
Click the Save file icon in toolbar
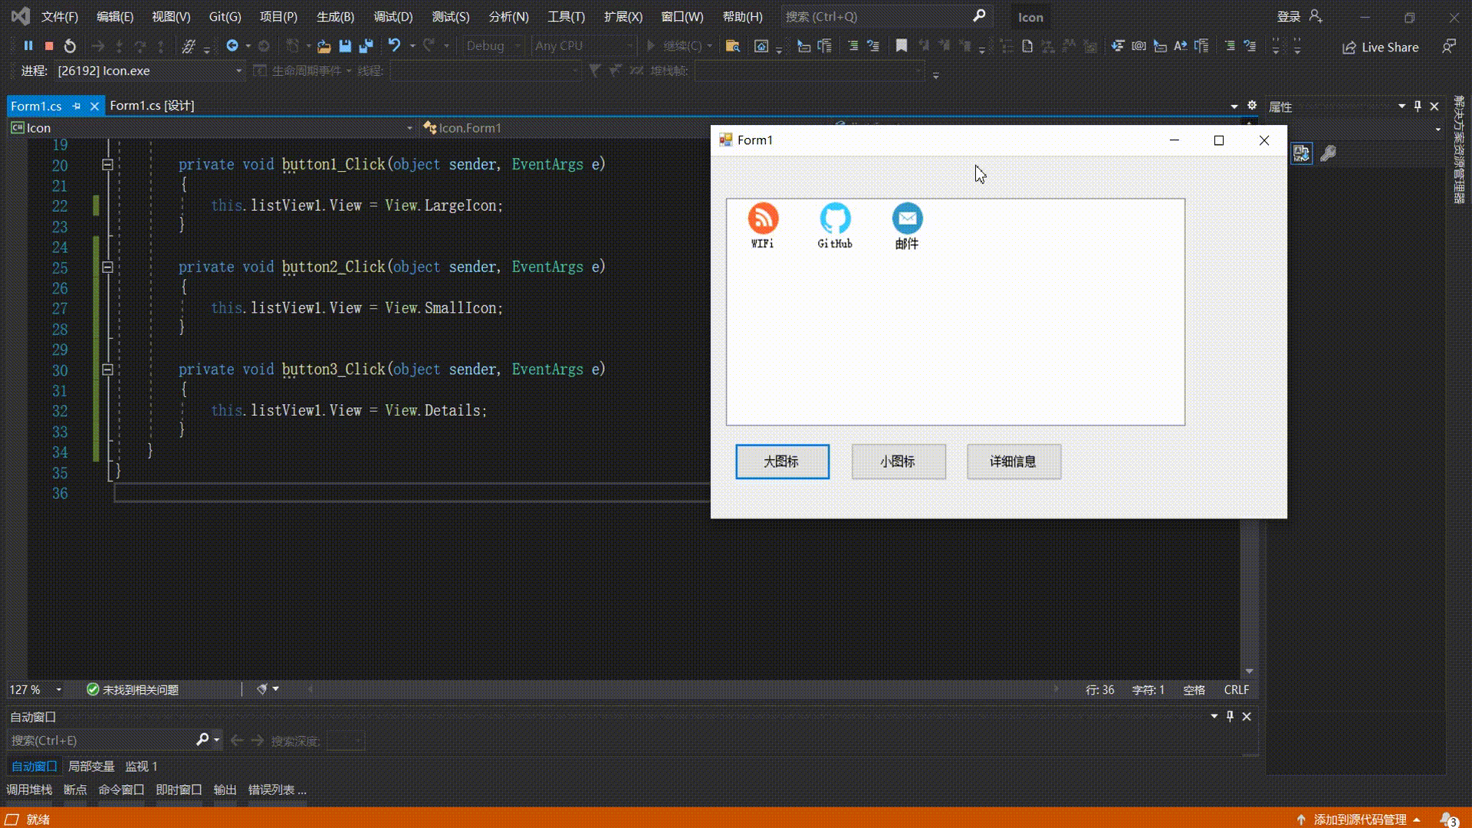345,46
